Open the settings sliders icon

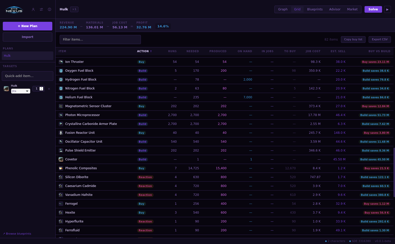(41, 9)
